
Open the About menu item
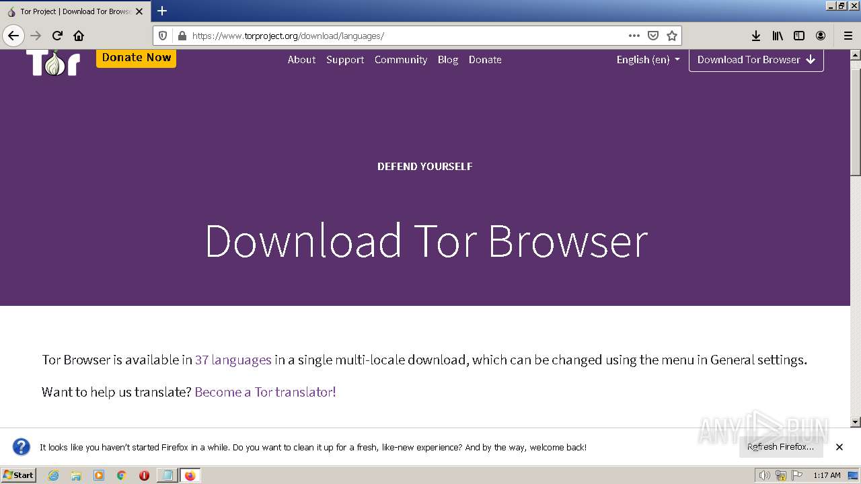click(301, 60)
